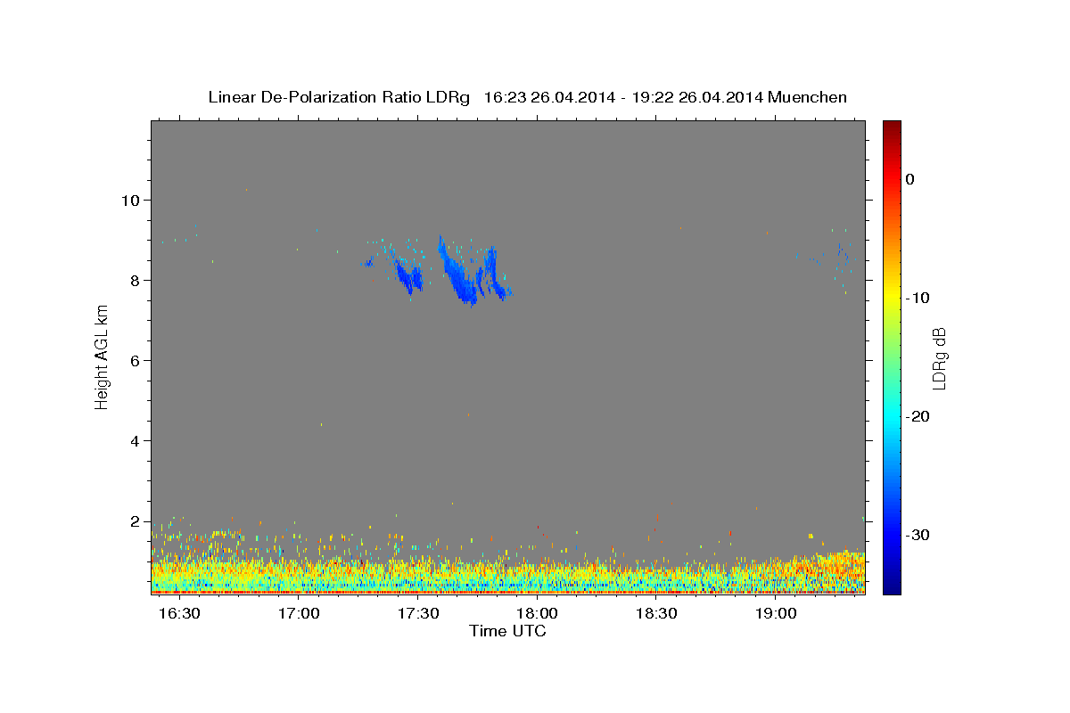The width and height of the screenshot is (1070, 713).
Task: Click the colorbar tick label -30
Action: point(918,535)
